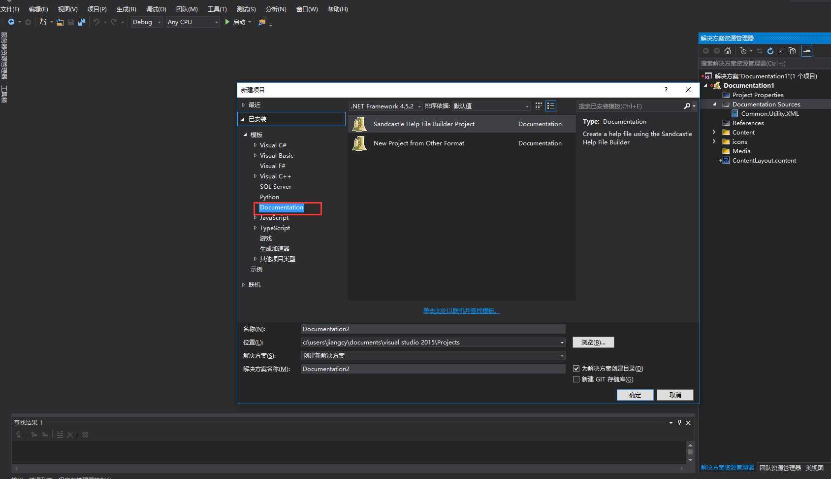Click the Collapse All icon in Solution Explorer
The height and width of the screenshot is (479, 831).
(781, 51)
